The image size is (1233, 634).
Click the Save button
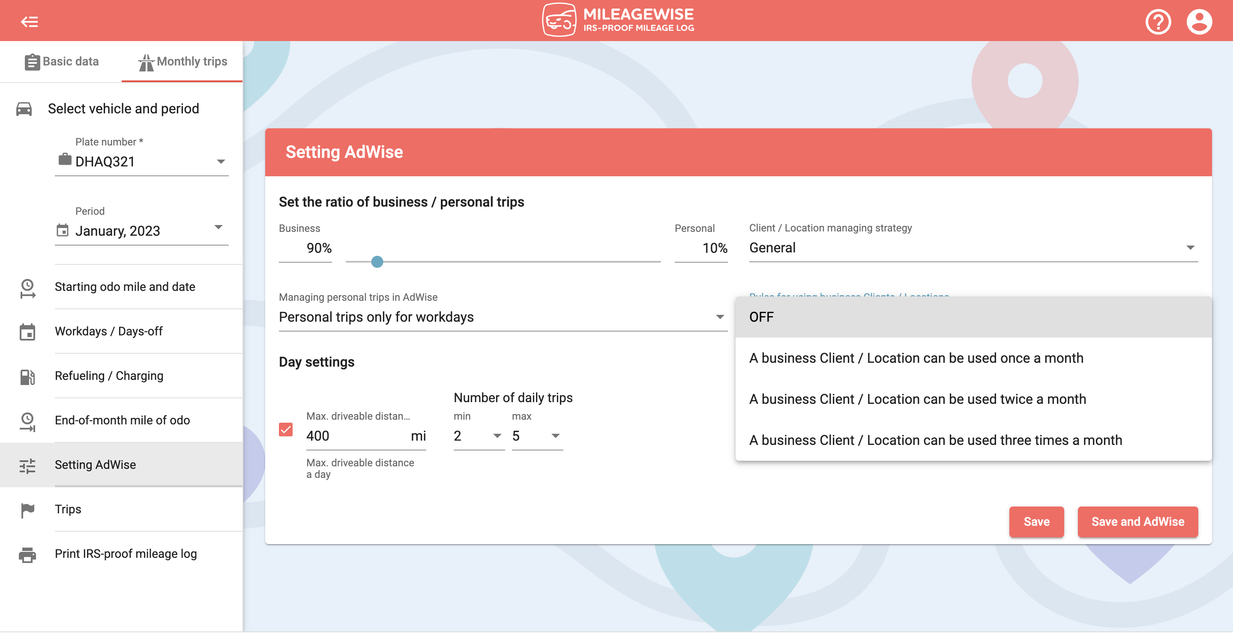click(1036, 521)
